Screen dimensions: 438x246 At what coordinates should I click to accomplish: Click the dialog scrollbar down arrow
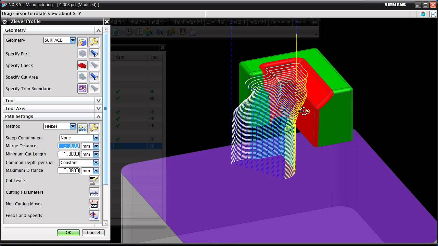coord(105,223)
